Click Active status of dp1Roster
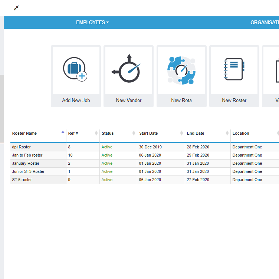Screen dimensions: 279x279 point(107,147)
